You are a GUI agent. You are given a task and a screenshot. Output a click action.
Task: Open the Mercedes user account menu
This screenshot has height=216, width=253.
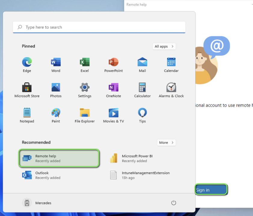(37, 203)
